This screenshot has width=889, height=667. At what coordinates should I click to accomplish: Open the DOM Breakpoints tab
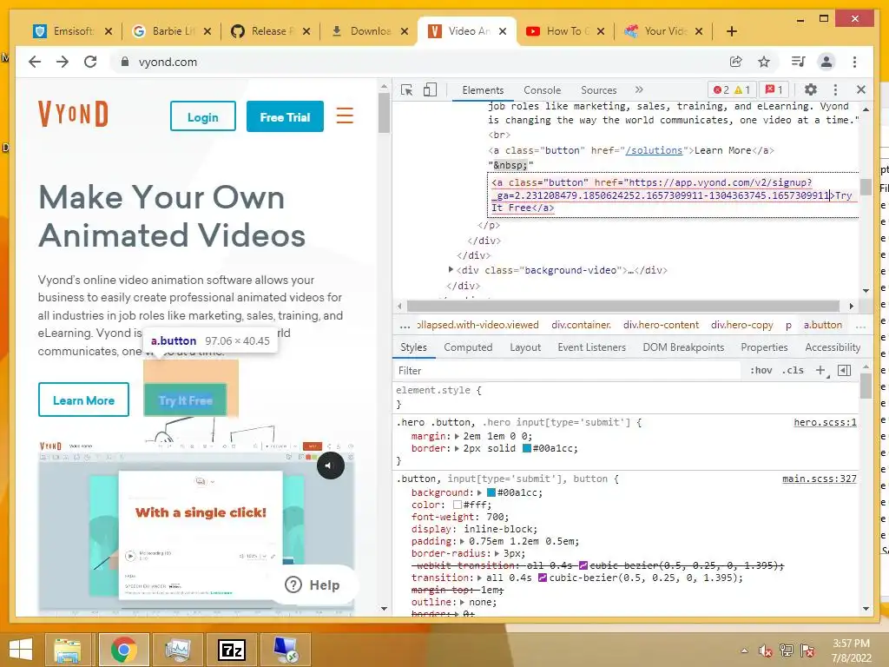(x=683, y=347)
